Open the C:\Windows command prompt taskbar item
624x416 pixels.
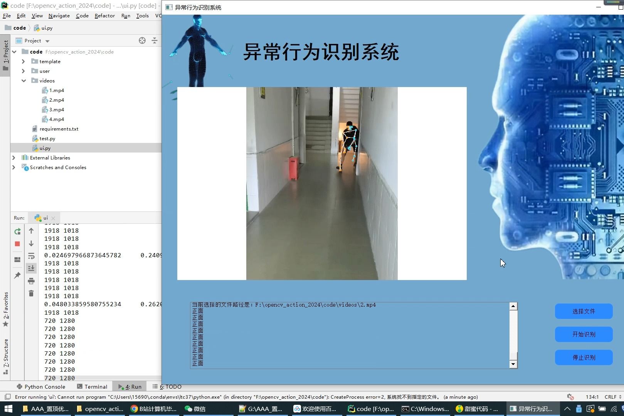pos(425,409)
